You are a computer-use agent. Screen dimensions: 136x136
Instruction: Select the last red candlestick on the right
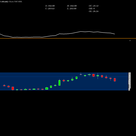pyautogui.click(x=115, y=80)
